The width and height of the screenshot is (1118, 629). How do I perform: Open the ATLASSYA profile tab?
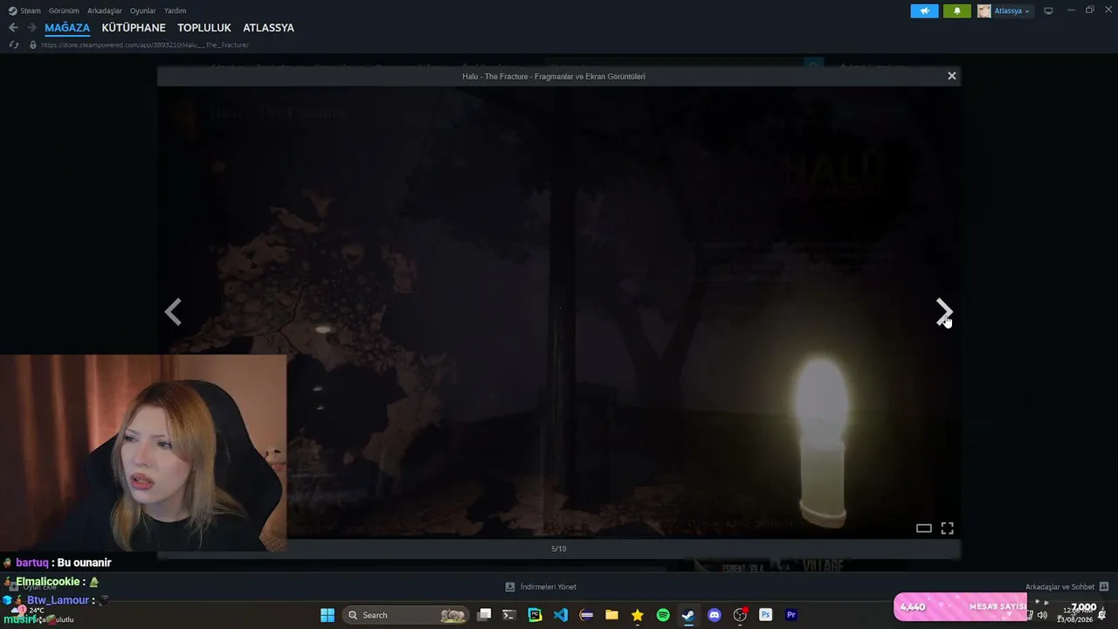point(268,28)
